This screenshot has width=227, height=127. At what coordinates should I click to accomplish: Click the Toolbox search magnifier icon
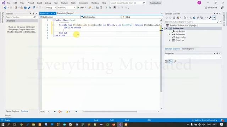coord(34,17)
